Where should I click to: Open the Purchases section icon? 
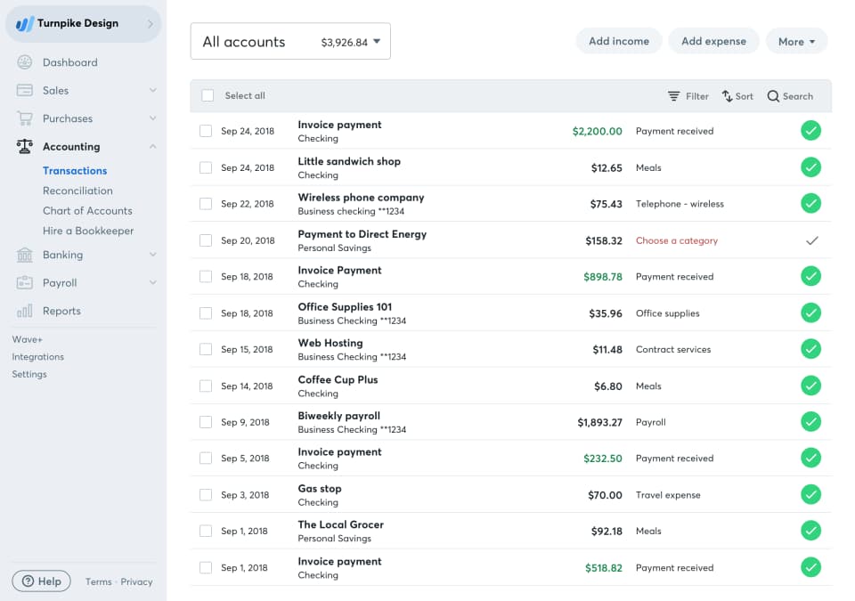pyautogui.click(x=25, y=118)
